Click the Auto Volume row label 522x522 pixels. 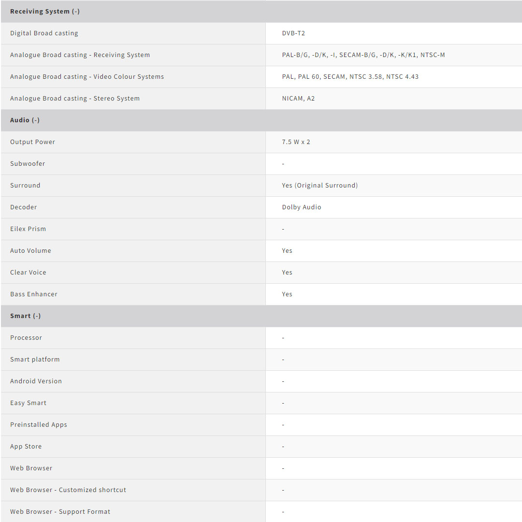30,251
